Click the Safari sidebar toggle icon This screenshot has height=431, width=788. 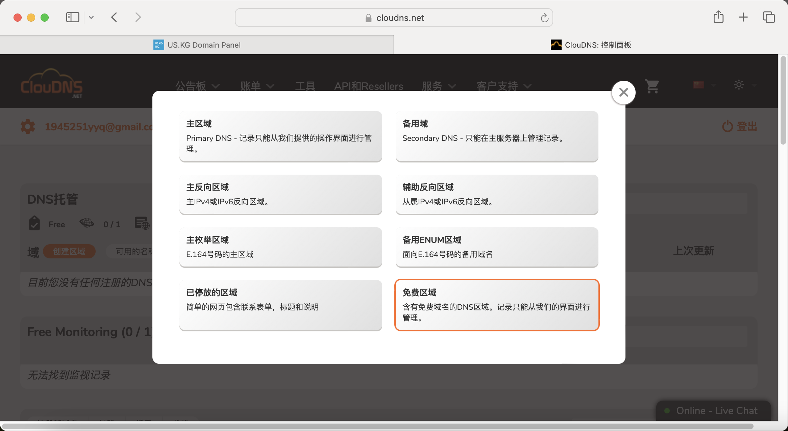tap(73, 17)
